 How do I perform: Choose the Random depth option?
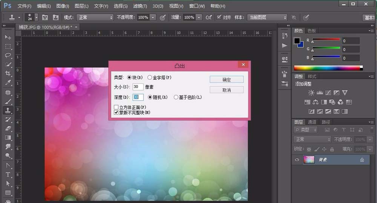coord(150,97)
